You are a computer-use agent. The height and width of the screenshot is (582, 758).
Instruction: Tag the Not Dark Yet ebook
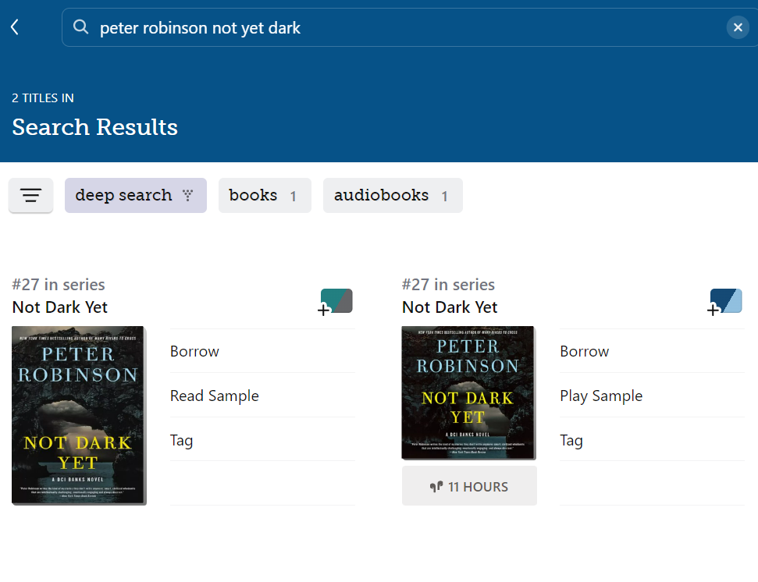click(x=182, y=440)
